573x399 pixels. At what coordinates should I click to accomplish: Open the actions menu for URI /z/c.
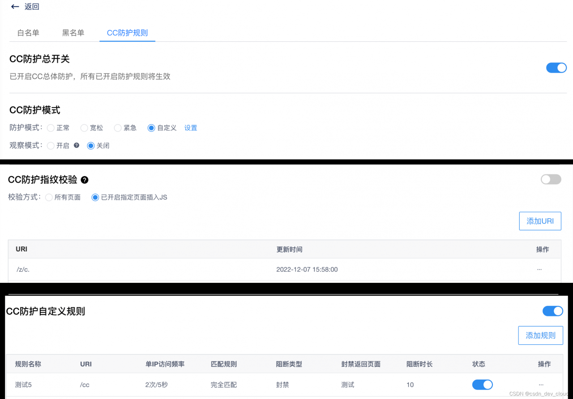(x=539, y=269)
